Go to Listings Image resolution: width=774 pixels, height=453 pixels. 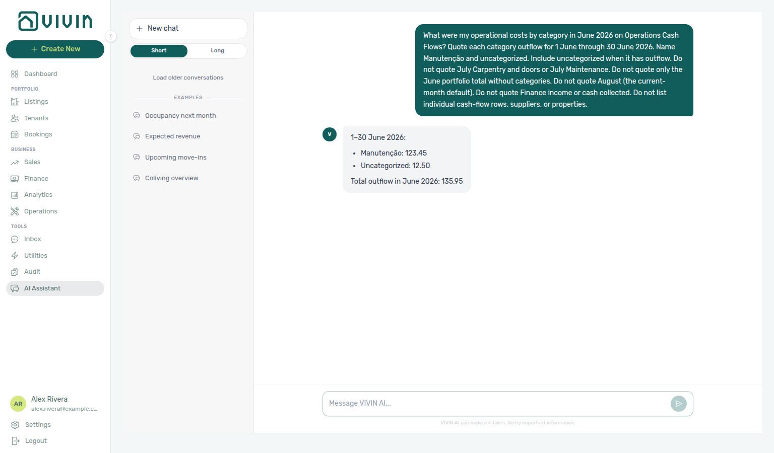pos(55,102)
